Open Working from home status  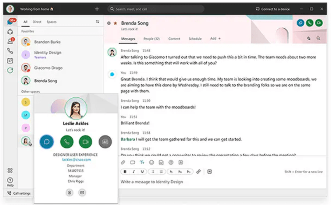point(37,9)
